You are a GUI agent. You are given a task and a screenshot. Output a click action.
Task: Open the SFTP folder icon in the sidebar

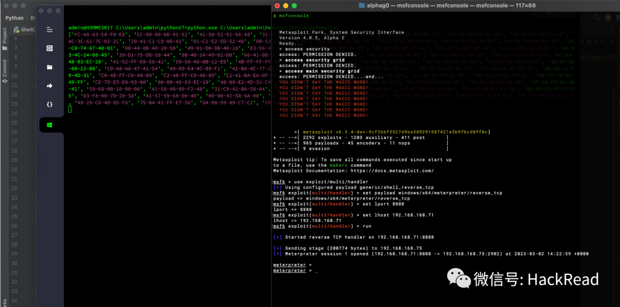[x=49, y=67]
